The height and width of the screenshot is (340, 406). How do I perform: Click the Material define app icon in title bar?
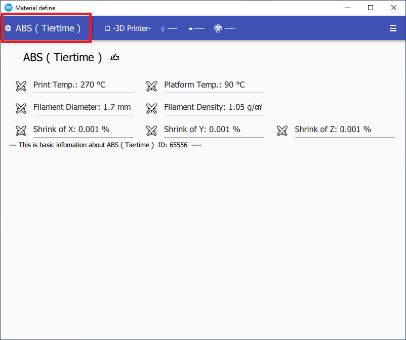[x=9, y=8]
